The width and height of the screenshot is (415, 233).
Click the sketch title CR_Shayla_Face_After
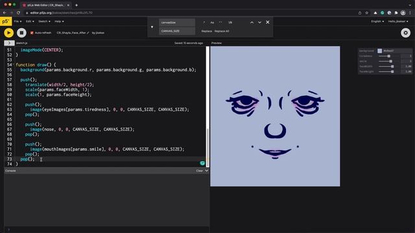pyautogui.click(x=71, y=33)
